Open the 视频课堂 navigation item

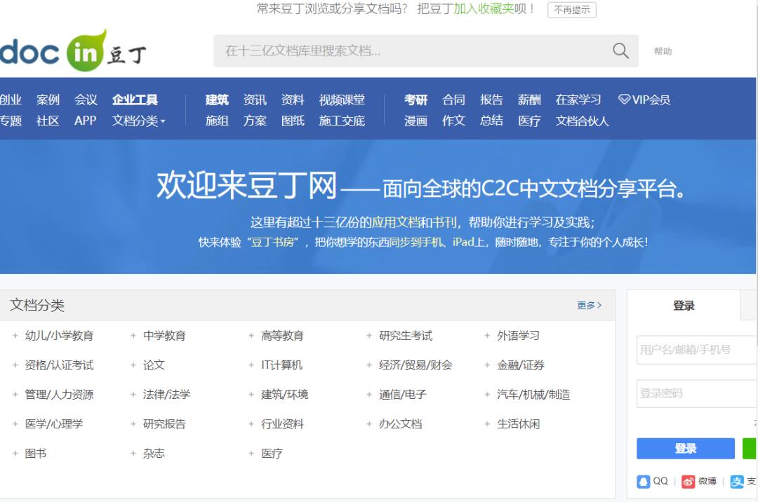342,100
